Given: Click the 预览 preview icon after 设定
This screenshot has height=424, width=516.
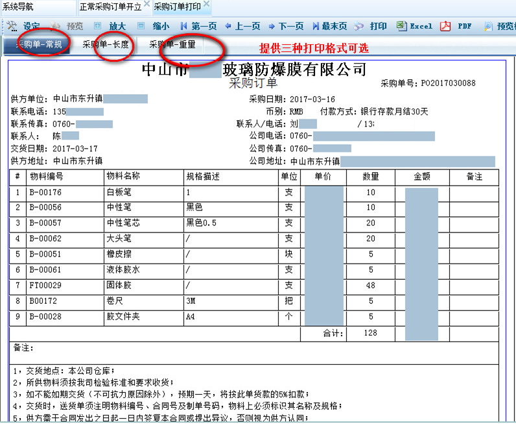Looking at the screenshot, I should coord(67,27).
